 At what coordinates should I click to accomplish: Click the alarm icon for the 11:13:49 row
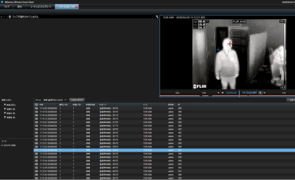tap(36, 126)
